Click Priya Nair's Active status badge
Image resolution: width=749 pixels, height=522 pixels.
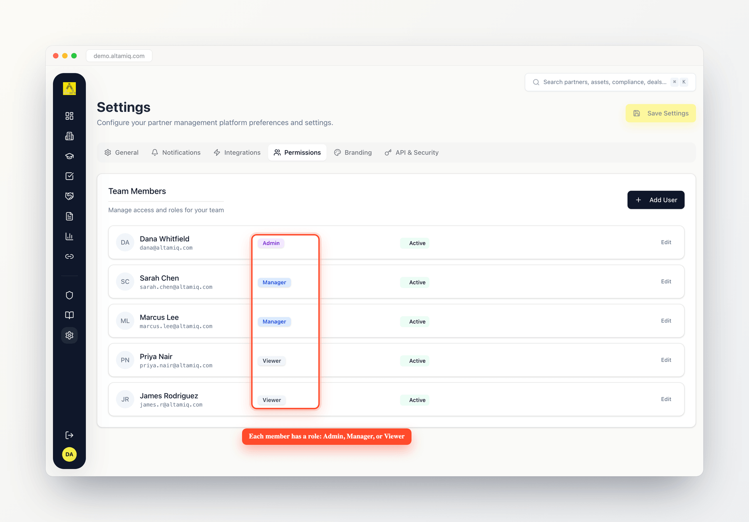tap(414, 361)
